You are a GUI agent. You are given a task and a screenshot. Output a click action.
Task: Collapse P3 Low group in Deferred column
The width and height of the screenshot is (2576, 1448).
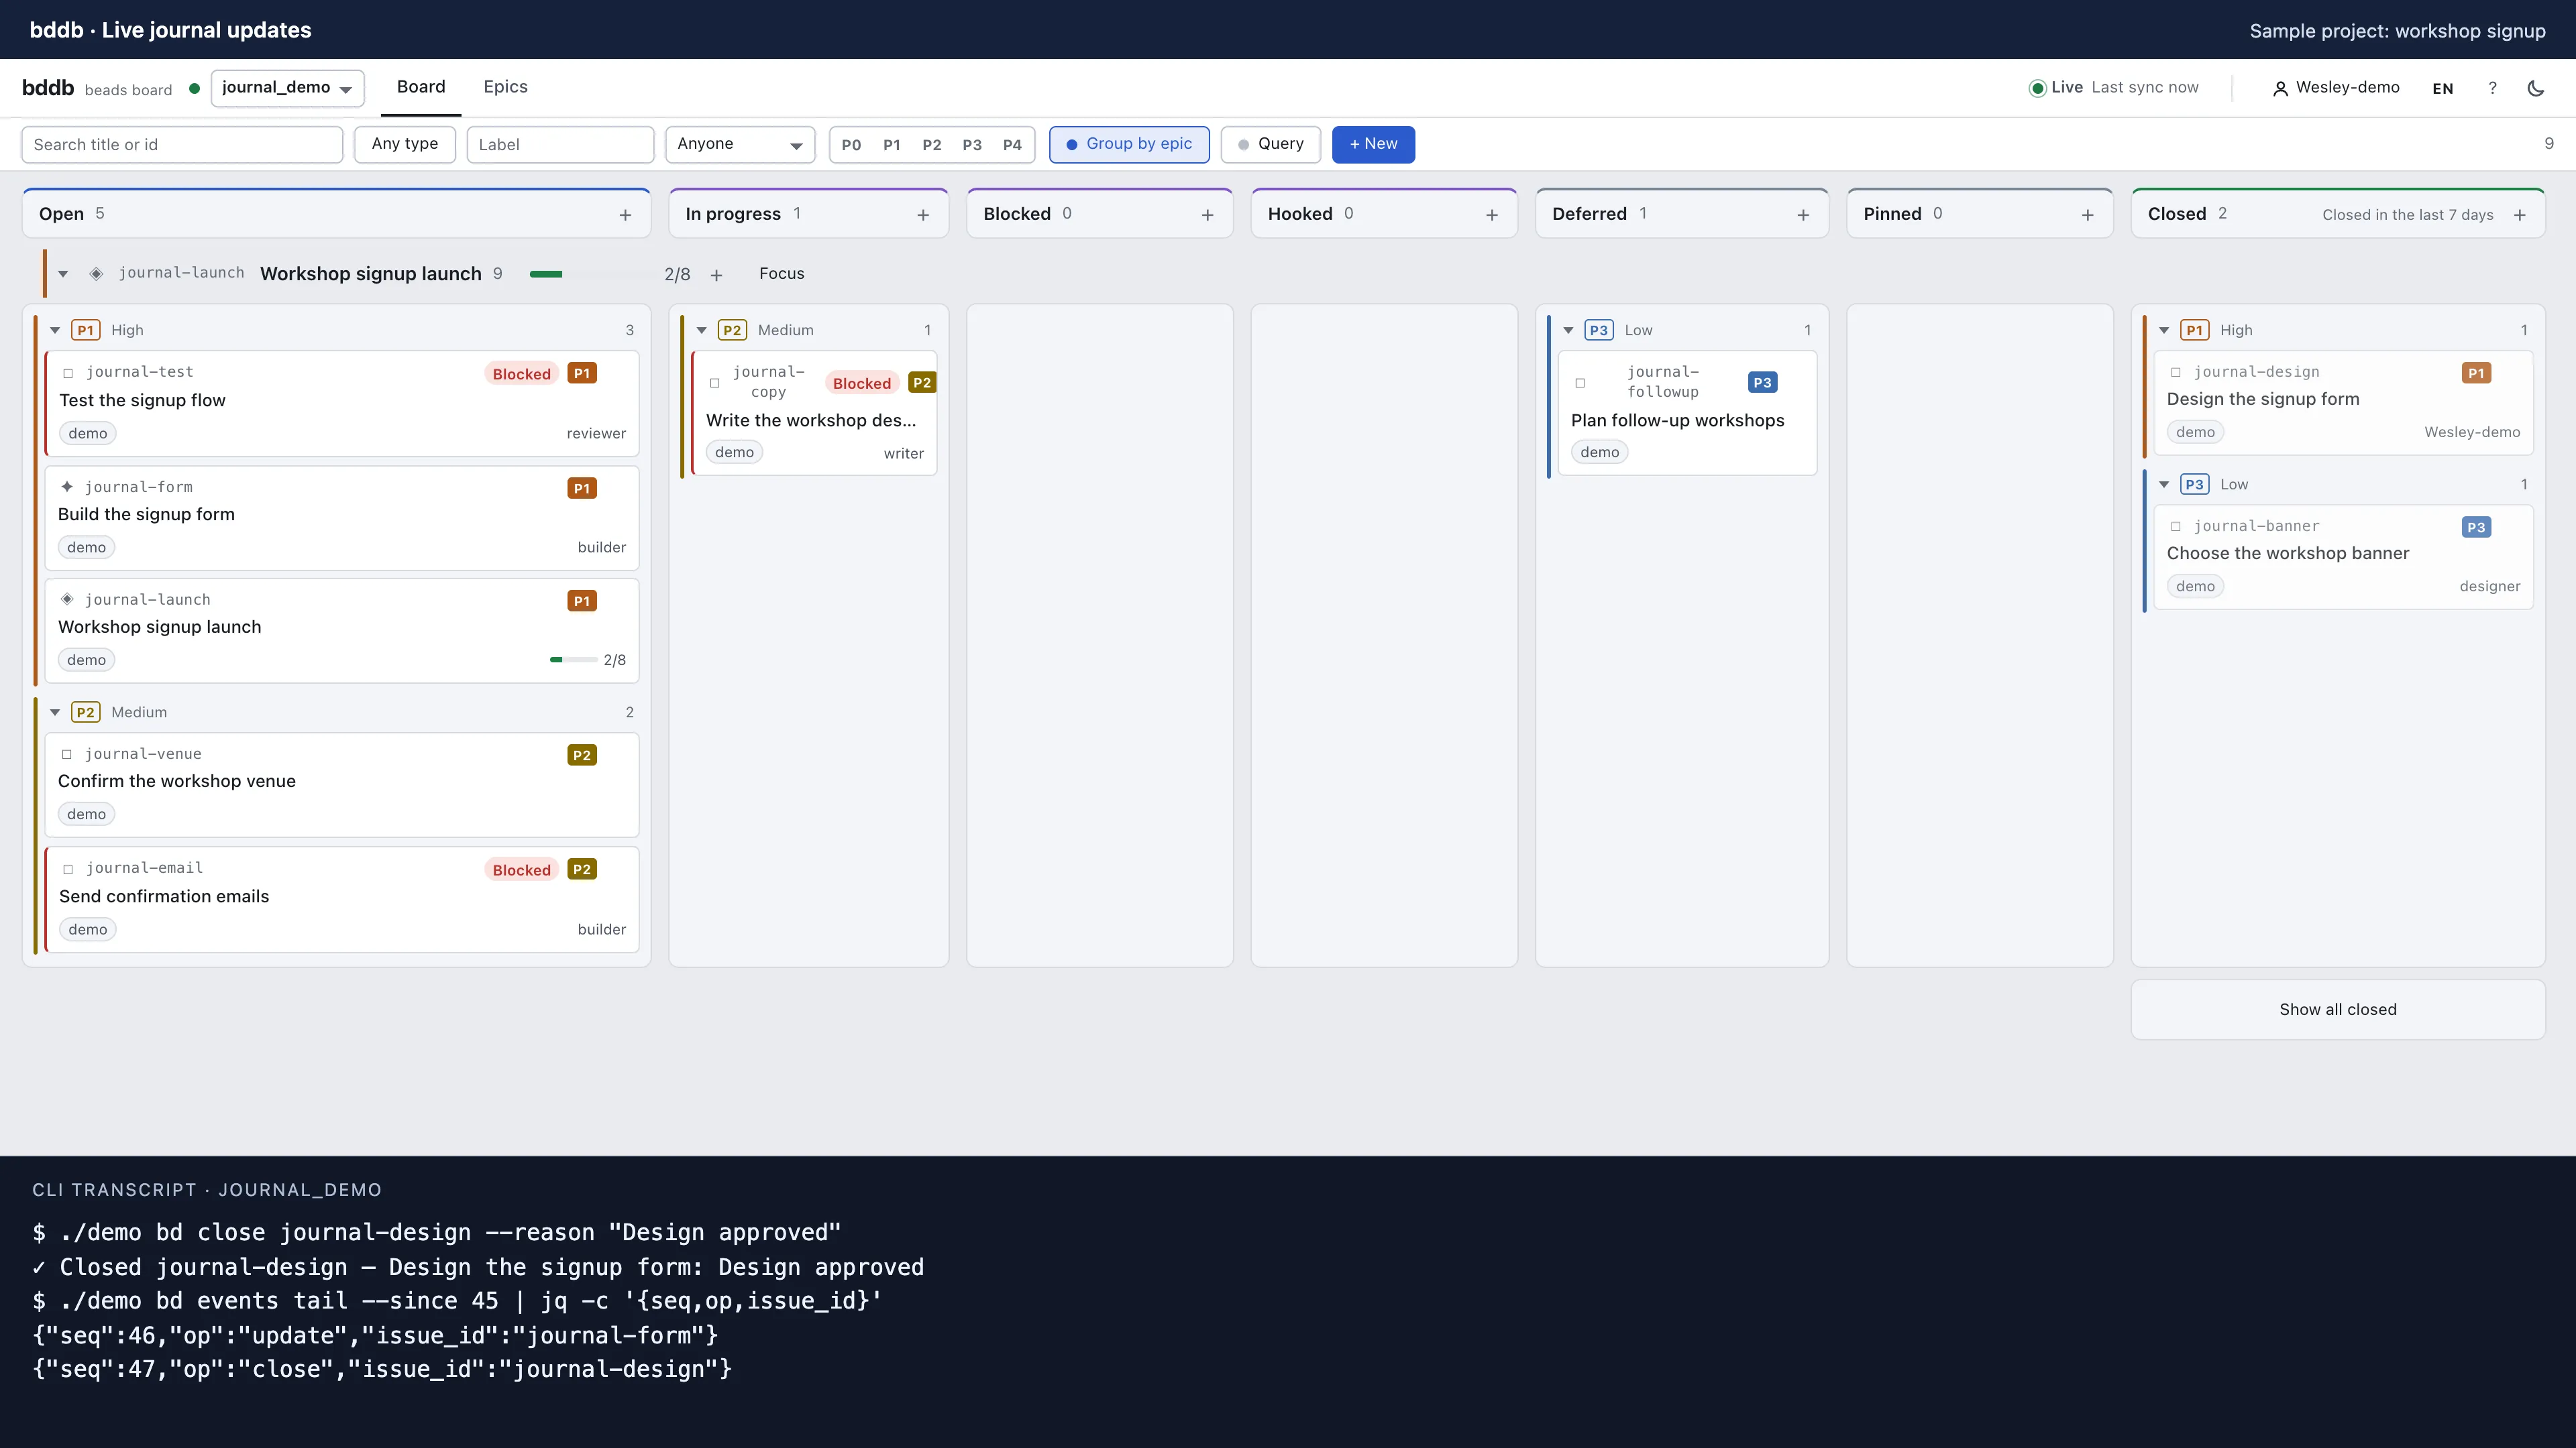(1568, 330)
